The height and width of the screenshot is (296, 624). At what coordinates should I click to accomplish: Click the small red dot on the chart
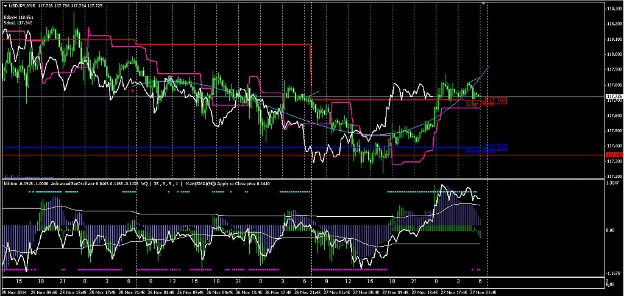tap(132, 90)
